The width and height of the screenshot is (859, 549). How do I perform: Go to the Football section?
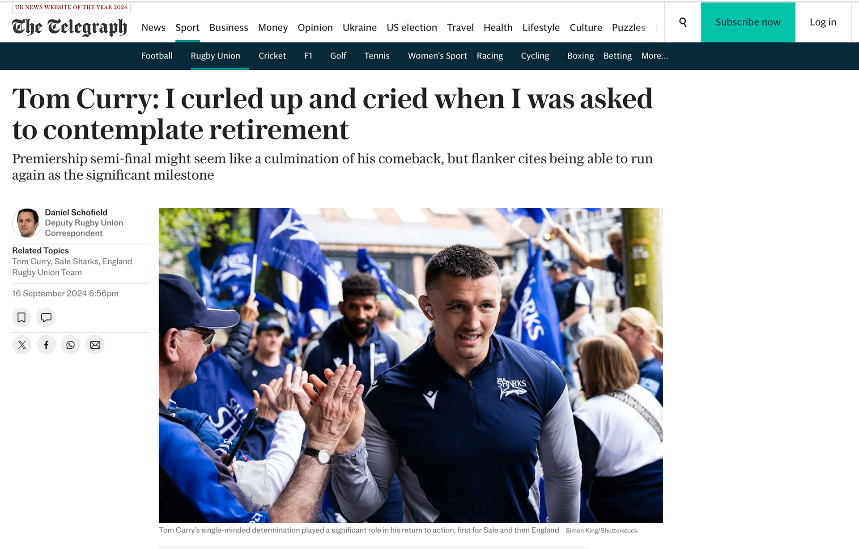(x=157, y=56)
